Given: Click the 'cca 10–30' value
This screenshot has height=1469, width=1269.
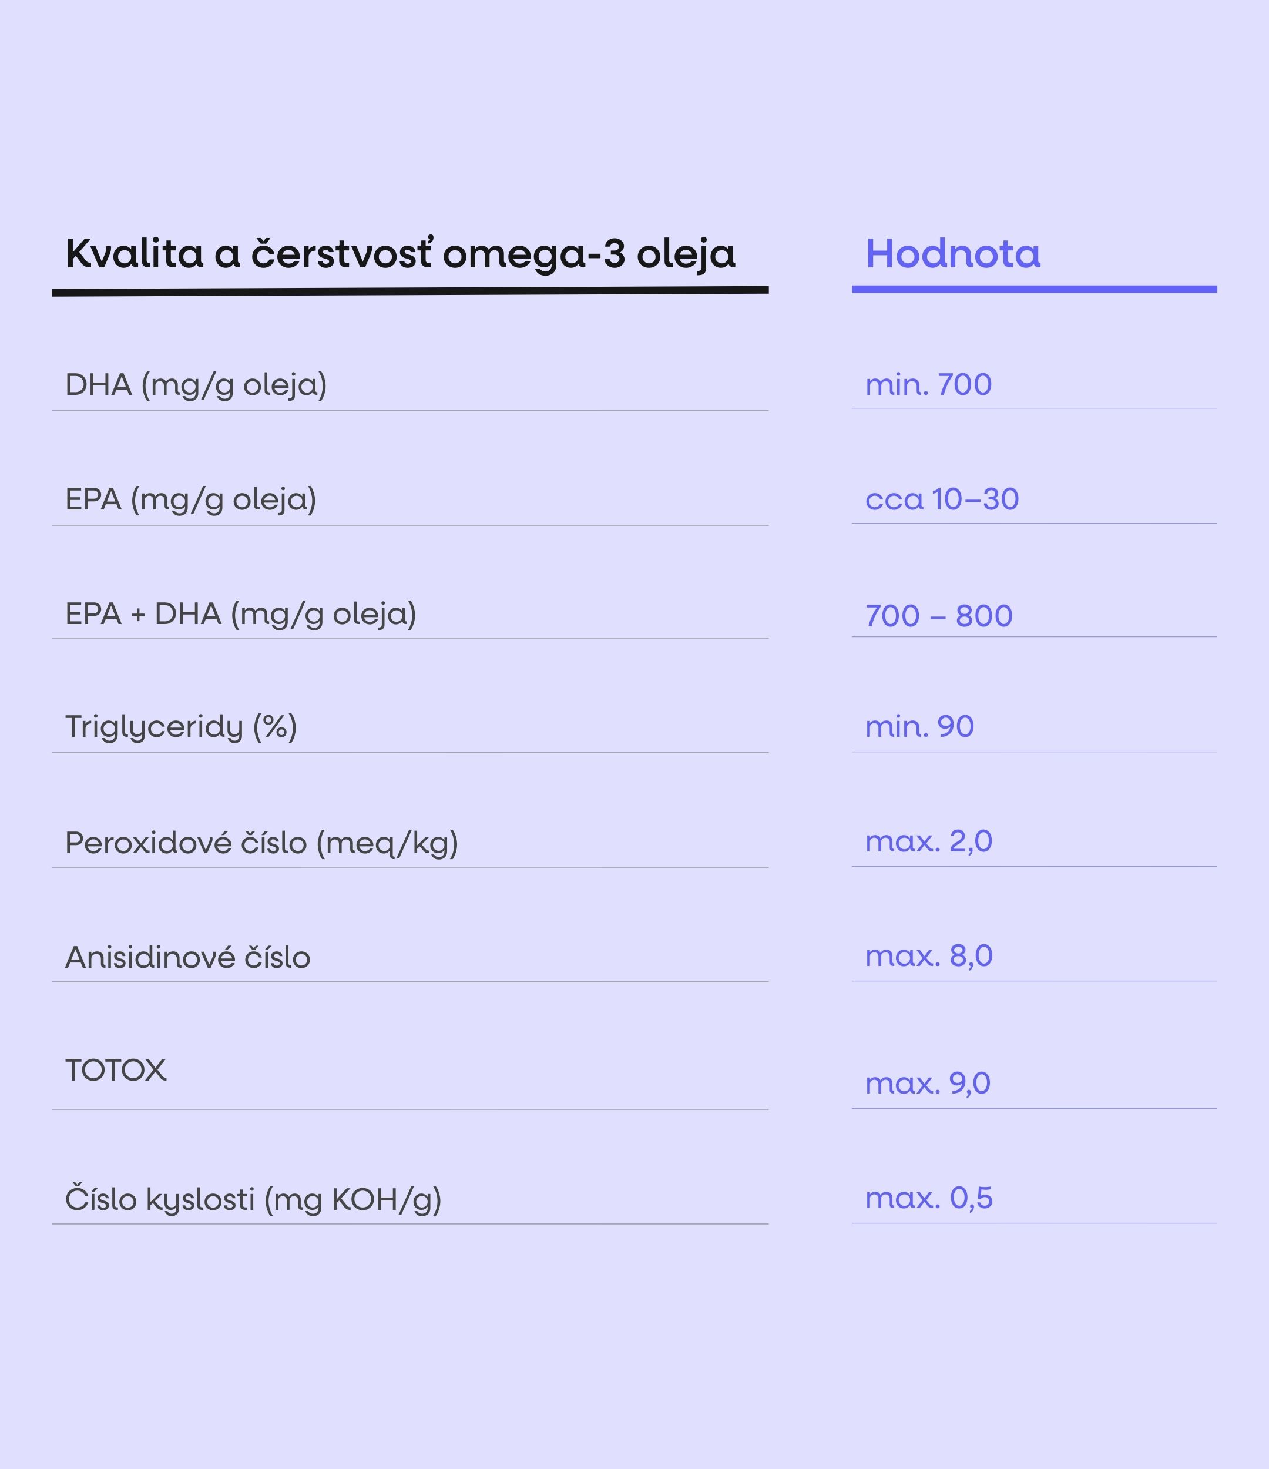Looking at the screenshot, I should pyautogui.click(x=942, y=499).
